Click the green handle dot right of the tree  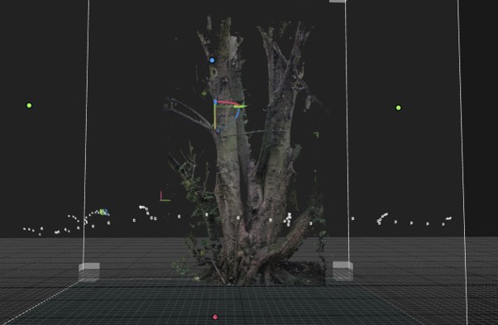coord(398,108)
